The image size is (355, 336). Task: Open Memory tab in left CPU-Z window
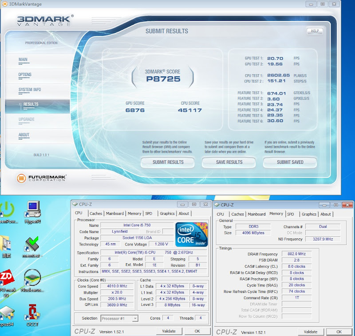[x=134, y=213]
